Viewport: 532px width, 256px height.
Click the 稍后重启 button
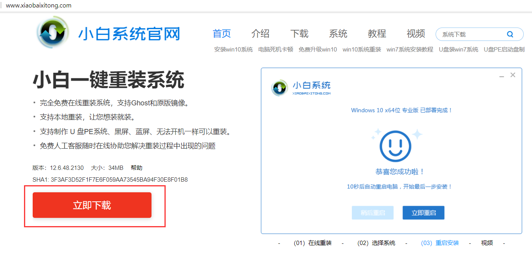tap(373, 213)
